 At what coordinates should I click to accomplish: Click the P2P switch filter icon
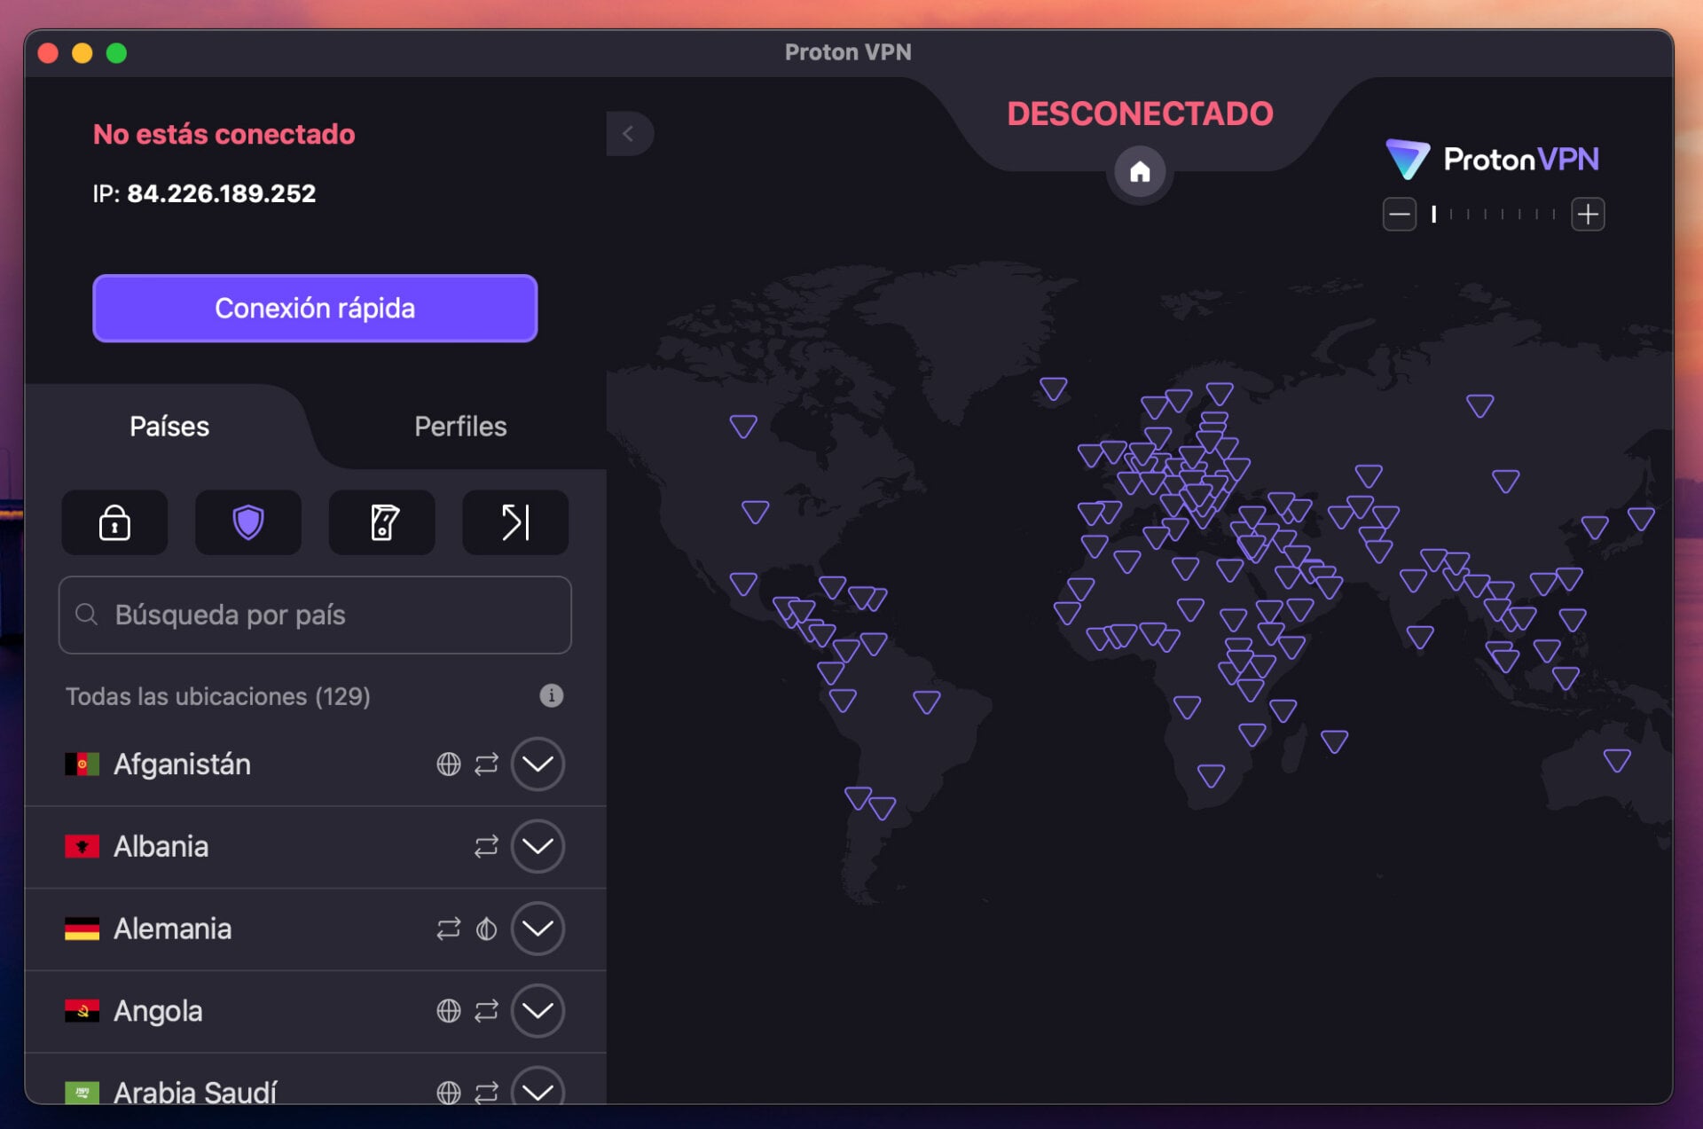pos(381,522)
